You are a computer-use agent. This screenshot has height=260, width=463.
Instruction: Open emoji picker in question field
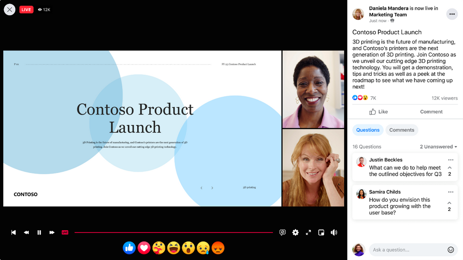[x=450, y=250]
